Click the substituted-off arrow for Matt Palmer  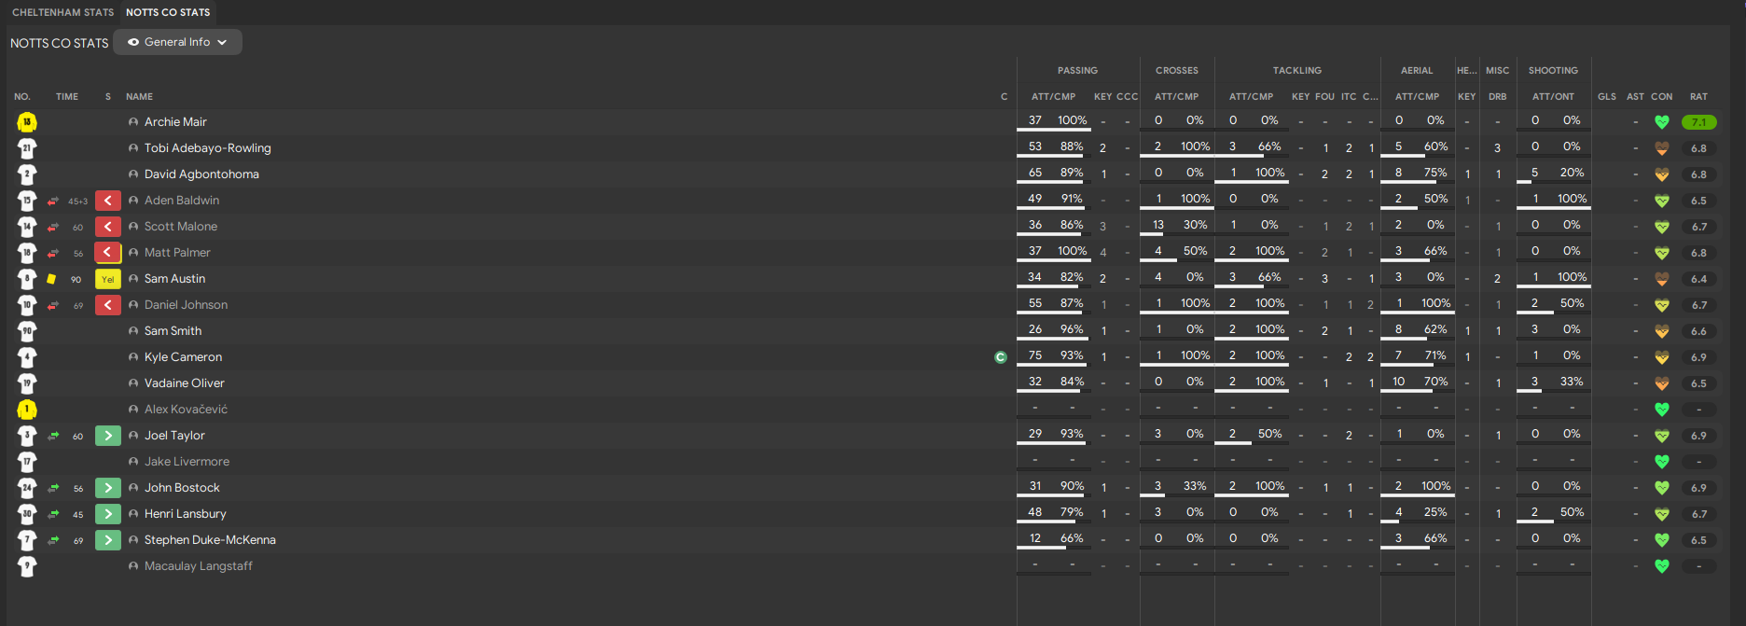tap(108, 253)
